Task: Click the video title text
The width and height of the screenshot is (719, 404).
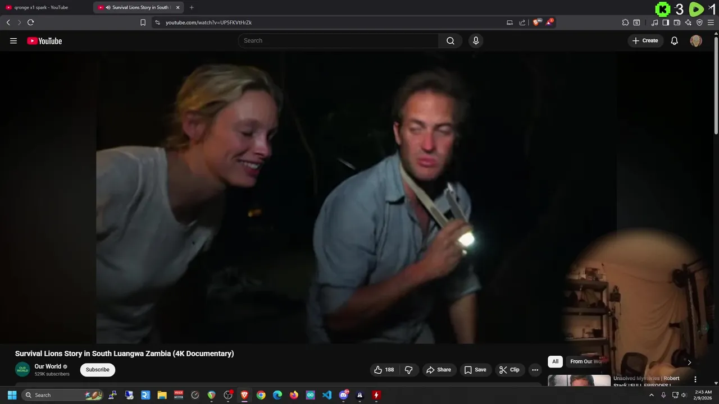Action: click(x=124, y=353)
